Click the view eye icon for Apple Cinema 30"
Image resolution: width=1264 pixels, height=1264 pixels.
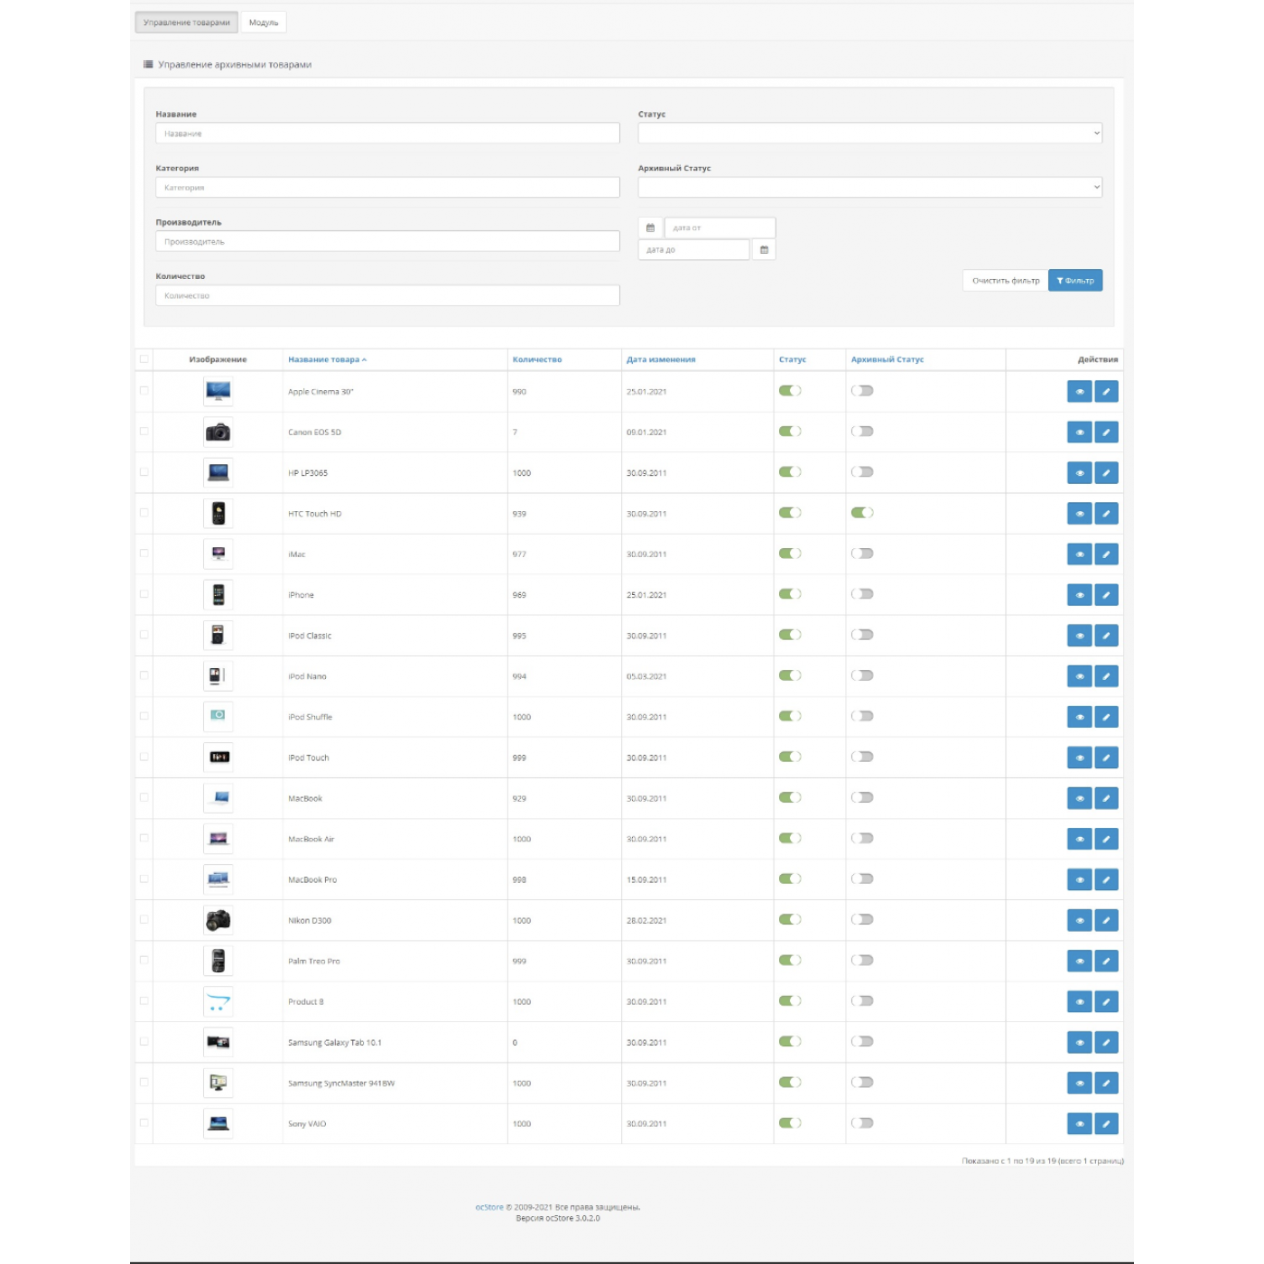point(1079,392)
